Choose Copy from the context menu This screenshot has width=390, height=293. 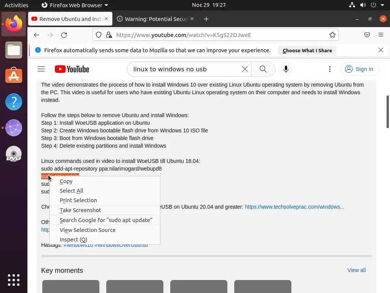pos(105,181)
